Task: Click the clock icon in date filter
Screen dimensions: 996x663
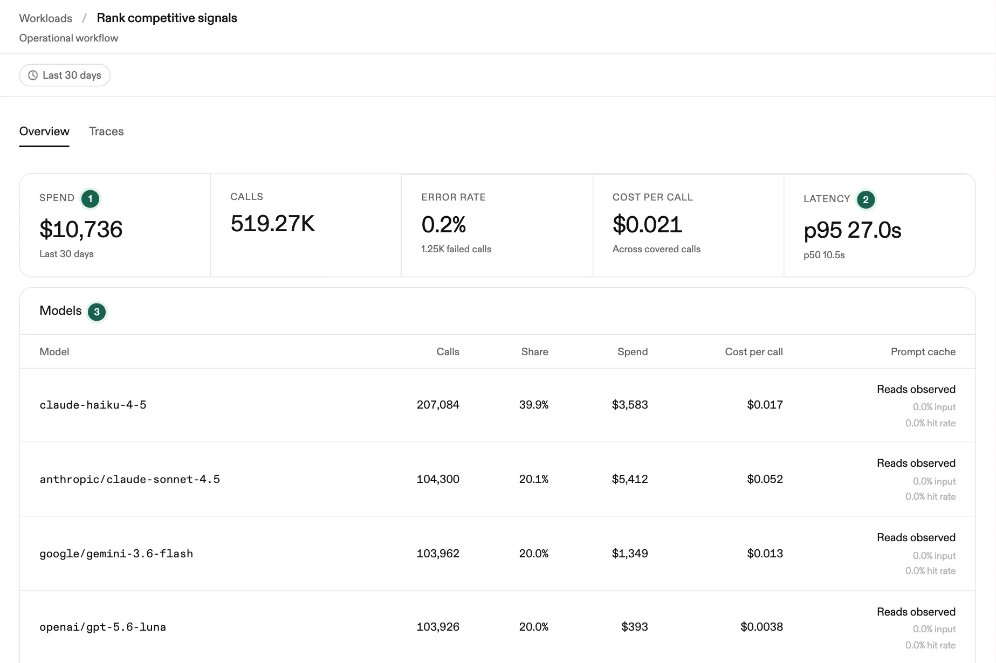Action: [x=33, y=75]
